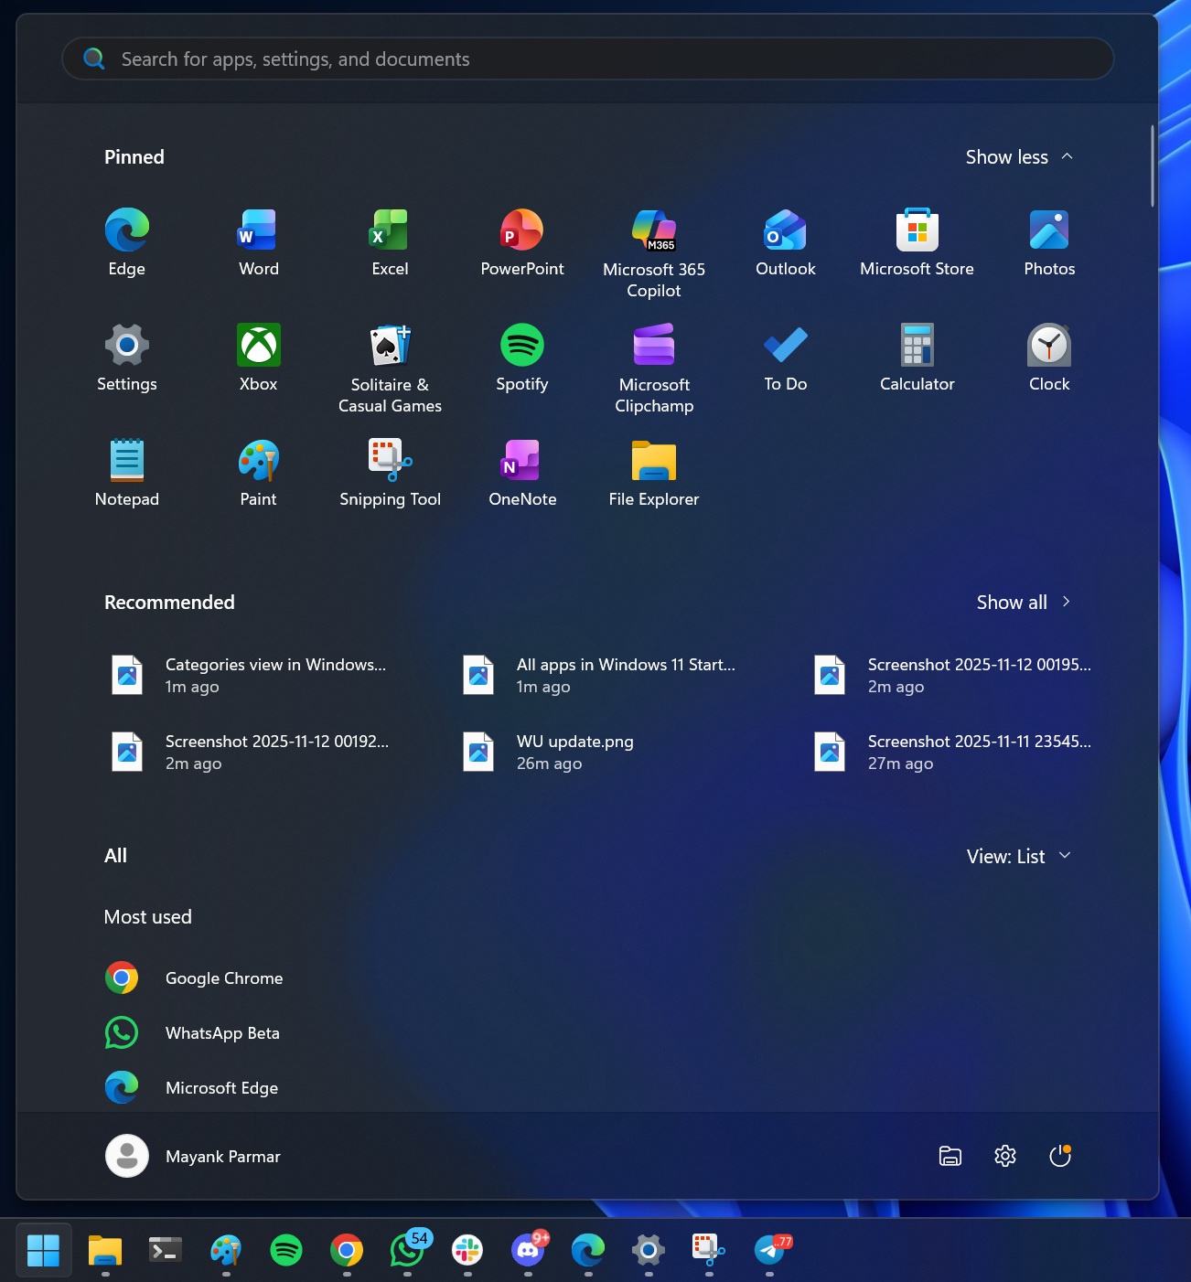Open the folder shortcut near power button
This screenshot has width=1191, height=1282.
950,1156
